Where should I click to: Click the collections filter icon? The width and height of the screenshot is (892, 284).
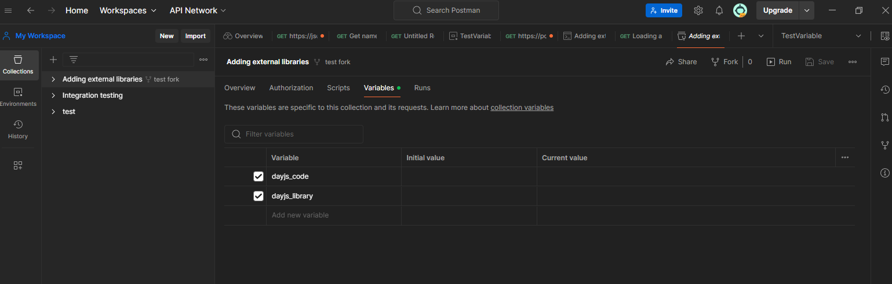coord(74,60)
